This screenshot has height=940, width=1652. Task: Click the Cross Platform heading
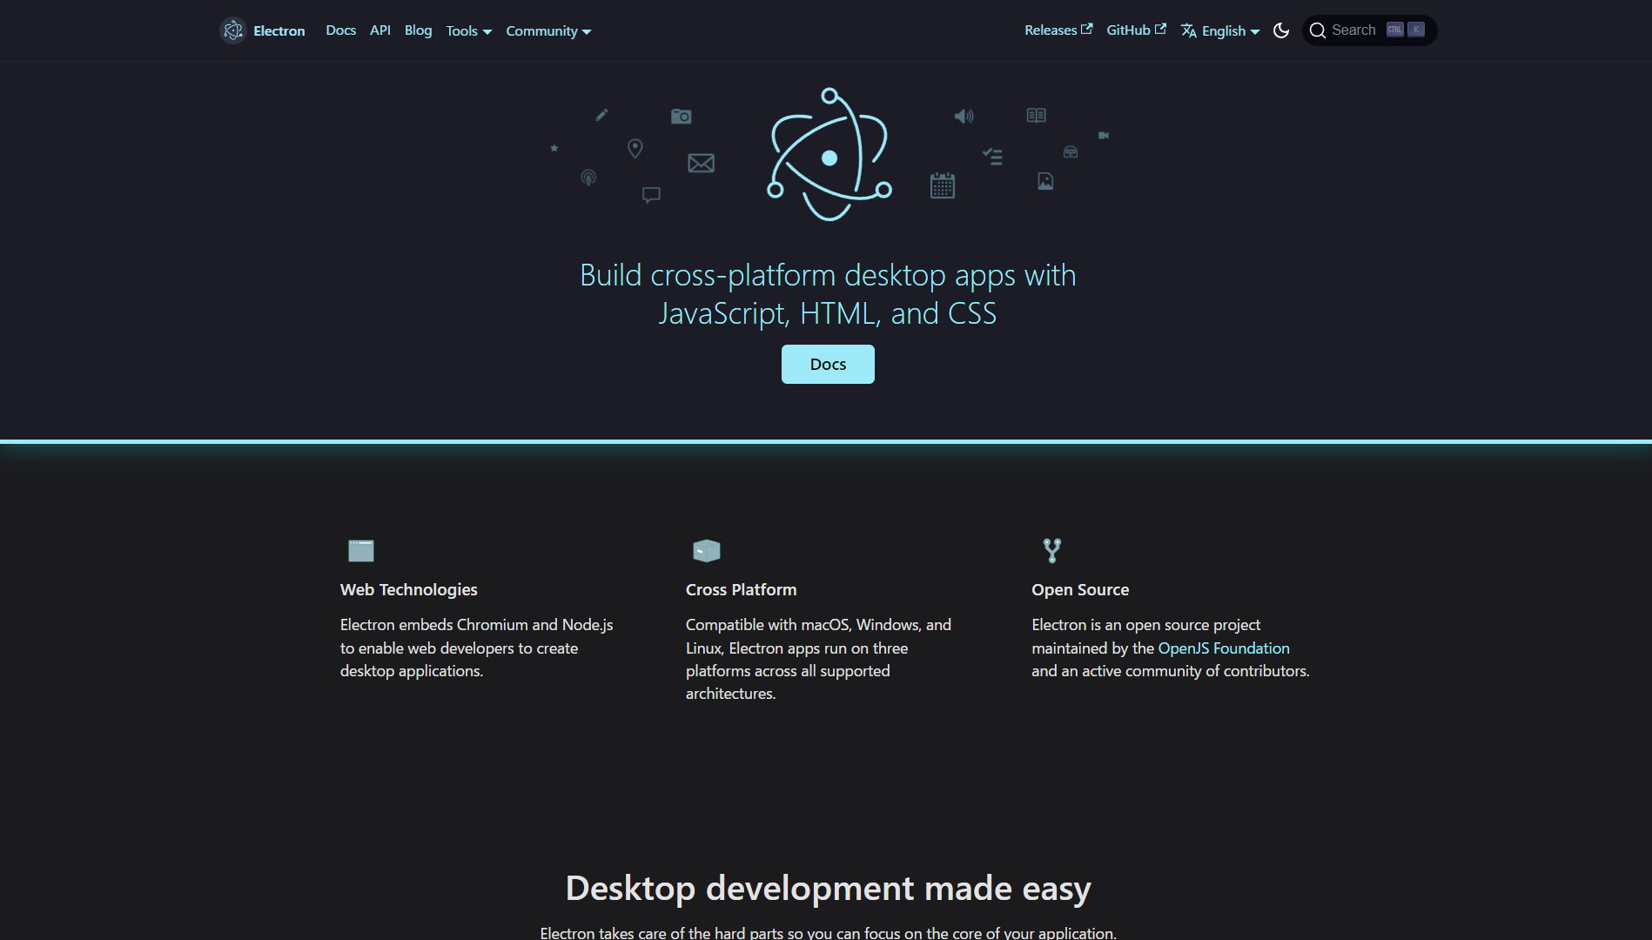tap(741, 589)
